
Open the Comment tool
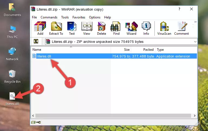point(181,28)
